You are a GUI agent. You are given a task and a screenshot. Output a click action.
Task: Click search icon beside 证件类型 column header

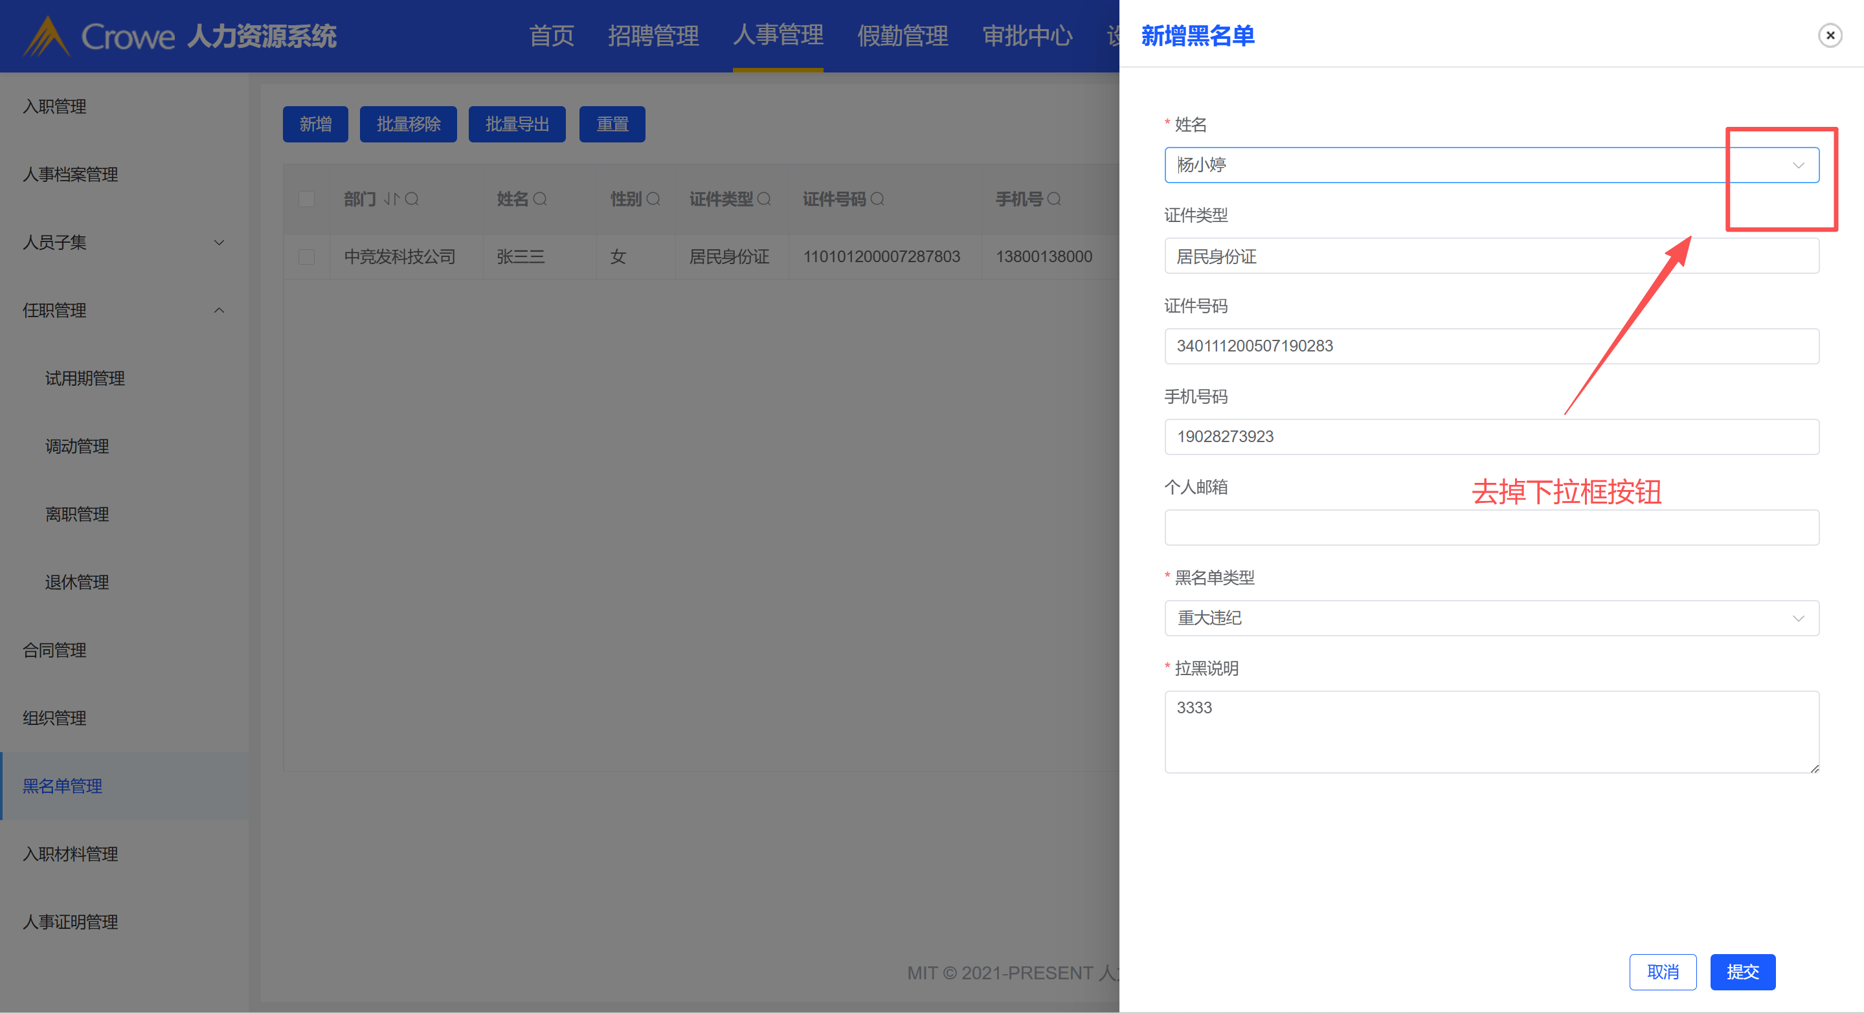763,199
